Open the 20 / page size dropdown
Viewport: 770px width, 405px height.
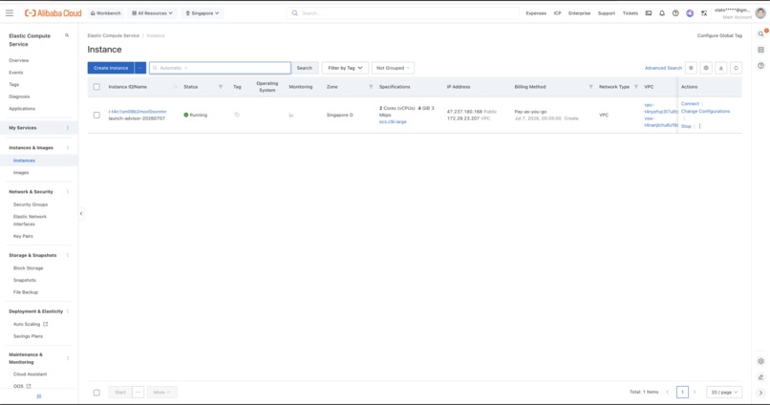click(x=724, y=393)
